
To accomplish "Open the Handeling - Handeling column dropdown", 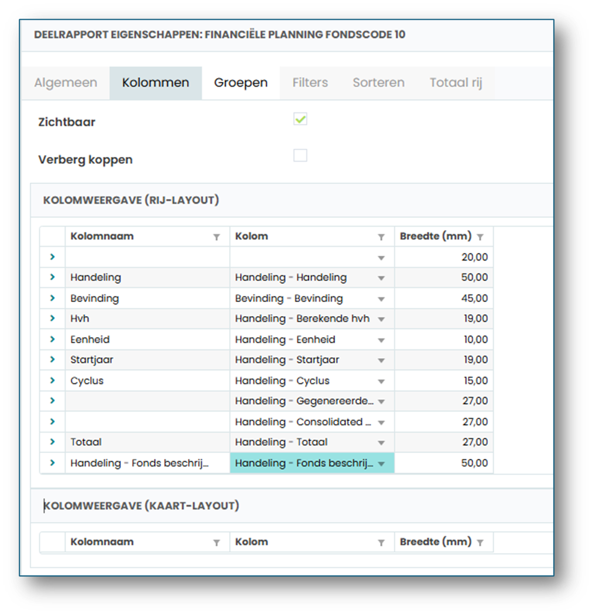I will (x=381, y=278).
